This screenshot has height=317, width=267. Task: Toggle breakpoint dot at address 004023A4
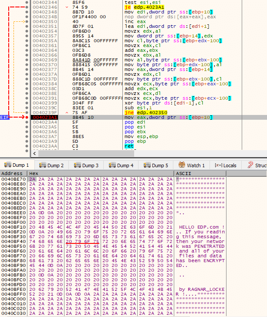tap(27, 122)
